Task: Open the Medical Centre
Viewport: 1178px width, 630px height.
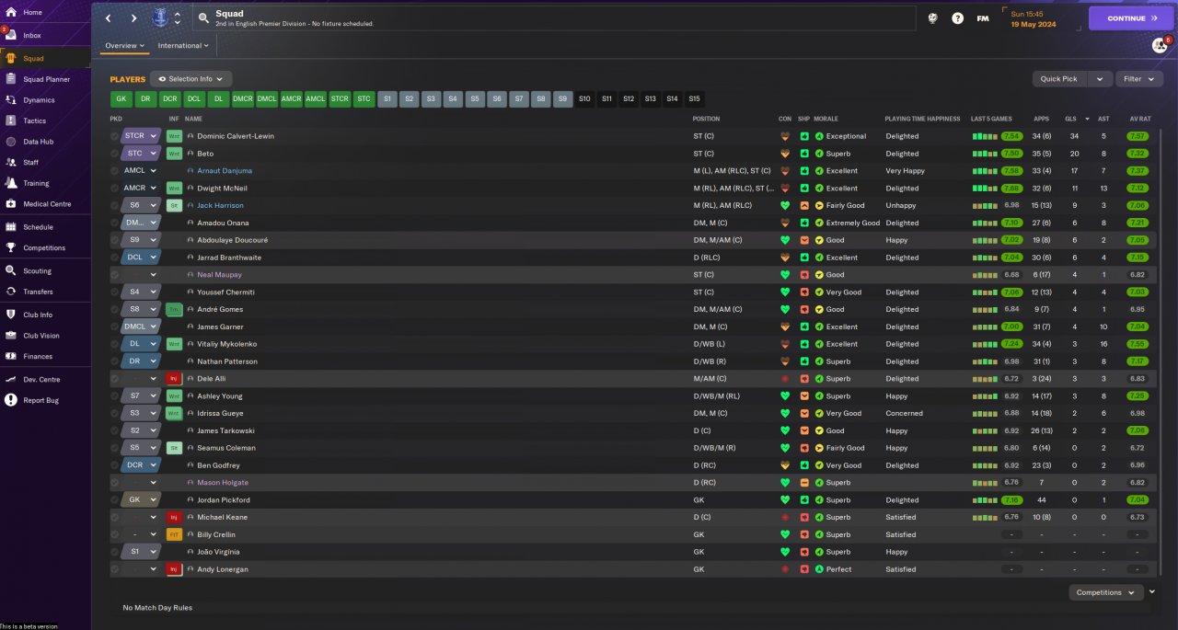Action: [x=46, y=204]
